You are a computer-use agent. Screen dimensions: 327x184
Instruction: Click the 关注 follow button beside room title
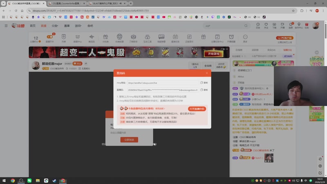point(77,63)
